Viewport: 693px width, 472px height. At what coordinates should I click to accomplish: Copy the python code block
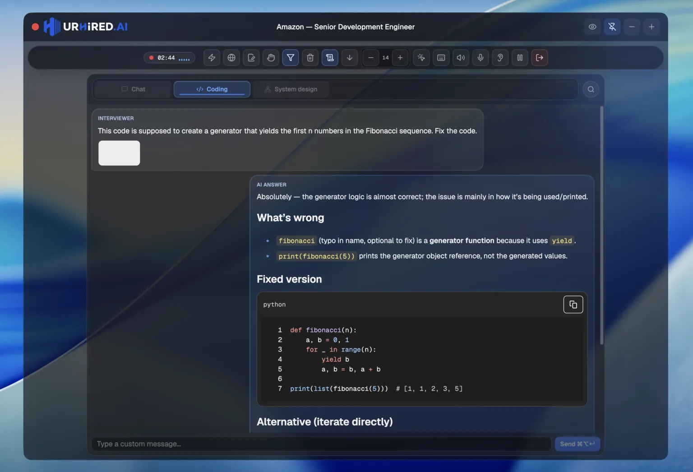click(x=573, y=305)
